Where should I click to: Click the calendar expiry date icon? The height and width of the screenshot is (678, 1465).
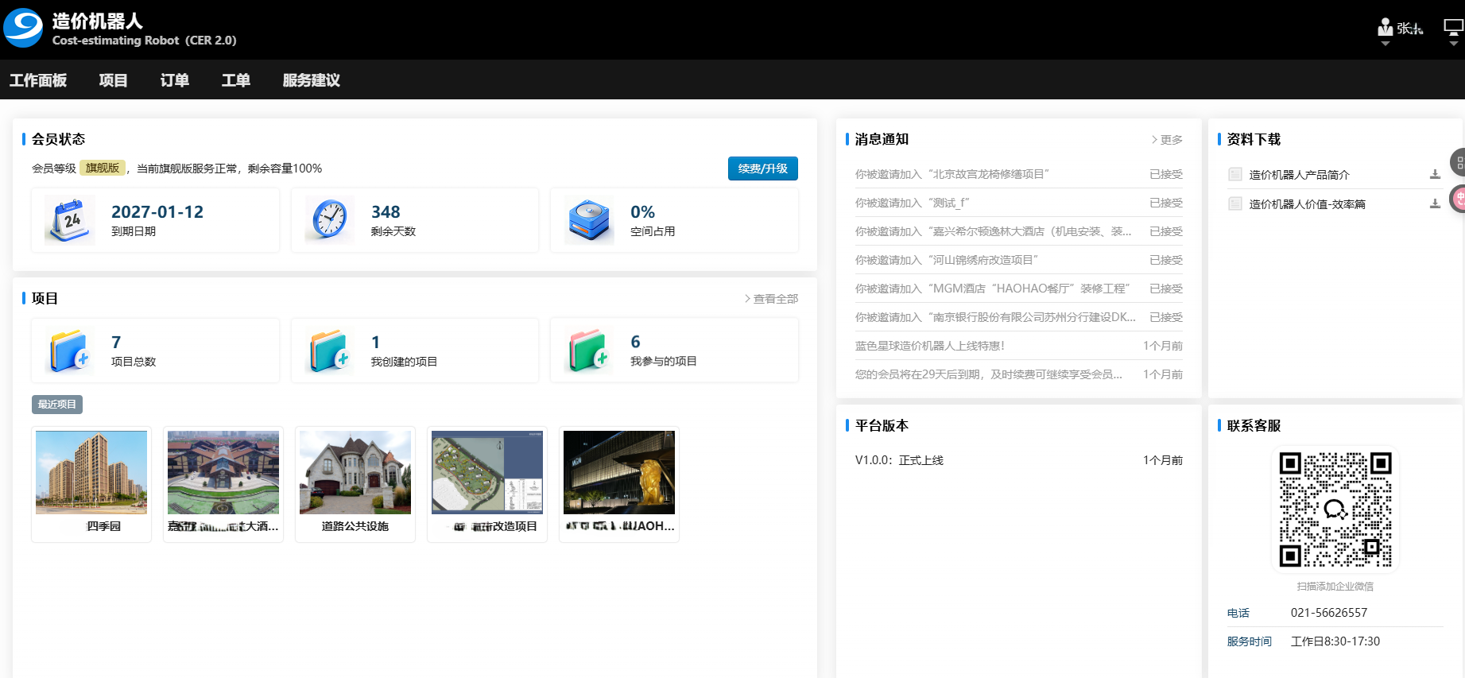pos(69,220)
